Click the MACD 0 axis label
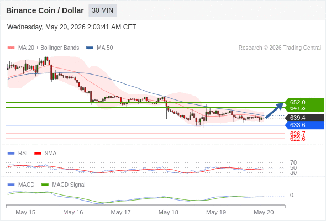The height and width of the screenshot is (221, 326). point(292,195)
